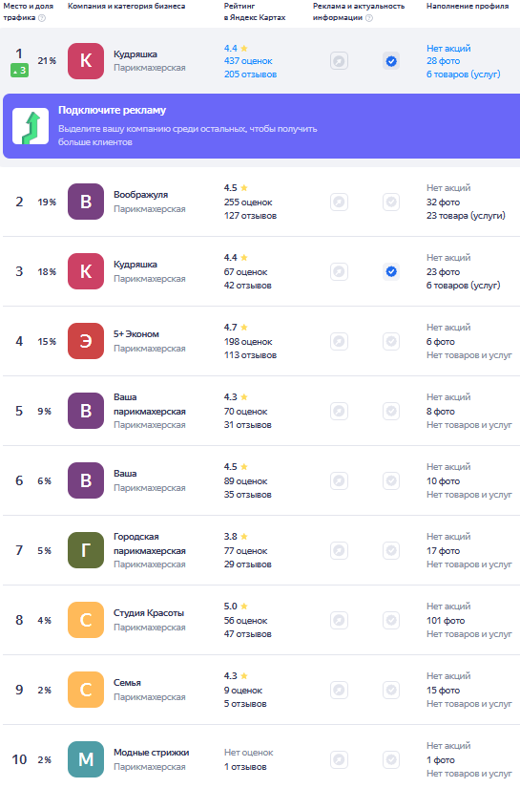Image resolution: width=520 pixels, height=788 pixels.
Task: Click the blue 4.4 rating link with star
Action: (x=236, y=49)
